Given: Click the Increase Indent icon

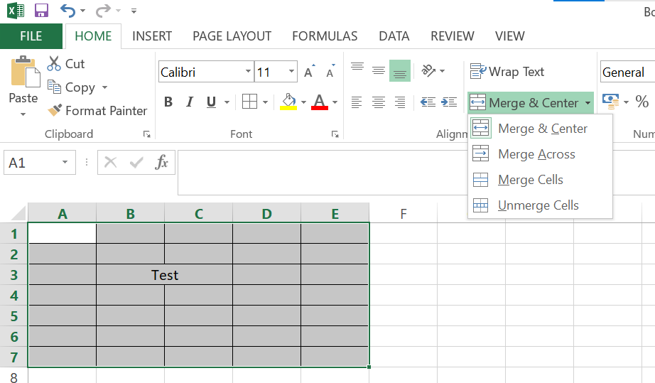Looking at the screenshot, I should [x=449, y=102].
